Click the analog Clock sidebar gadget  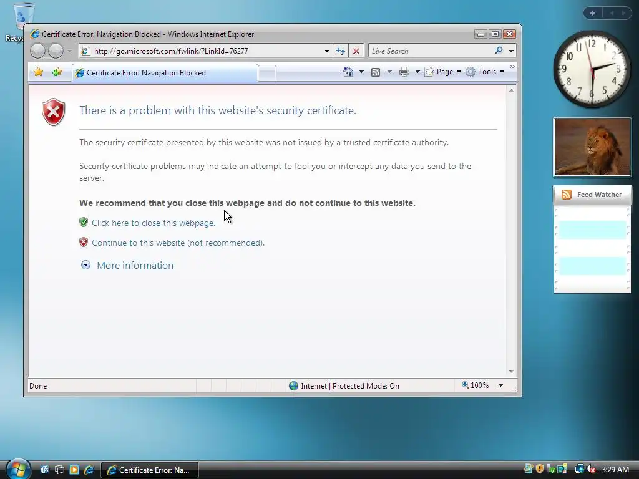point(592,69)
